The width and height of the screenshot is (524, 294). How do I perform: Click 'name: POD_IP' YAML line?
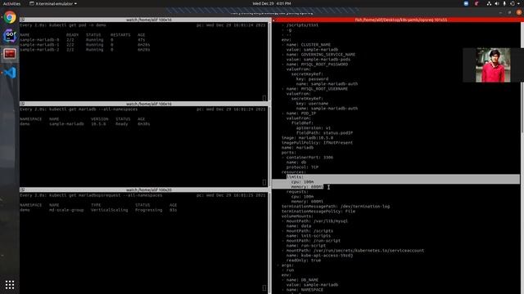click(x=301, y=114)
